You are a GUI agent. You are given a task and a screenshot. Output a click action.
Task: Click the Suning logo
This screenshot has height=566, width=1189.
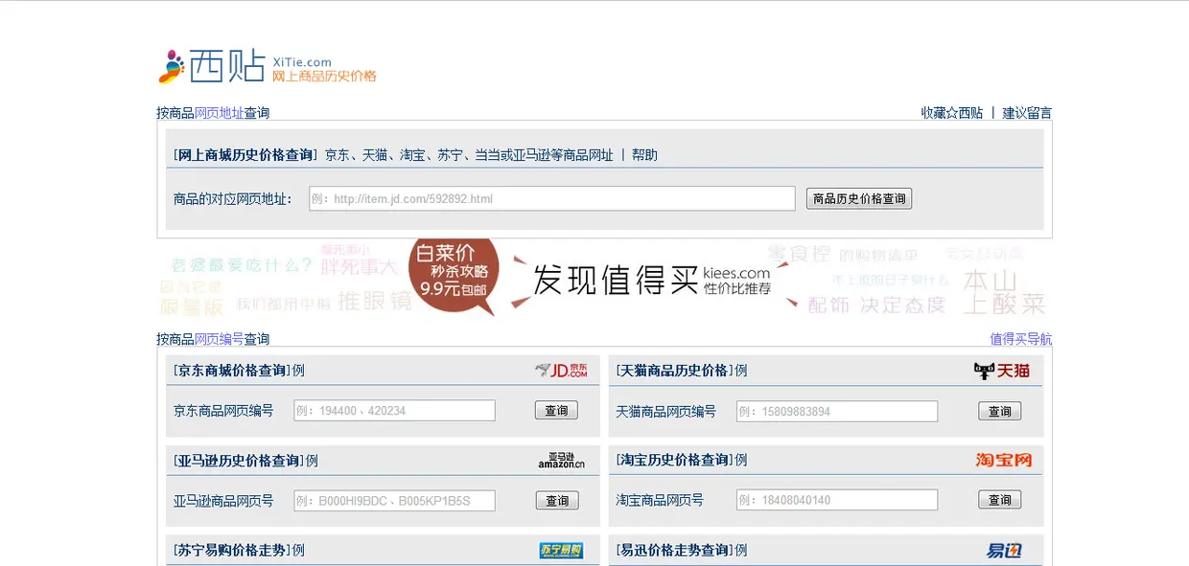coord(561,551)
